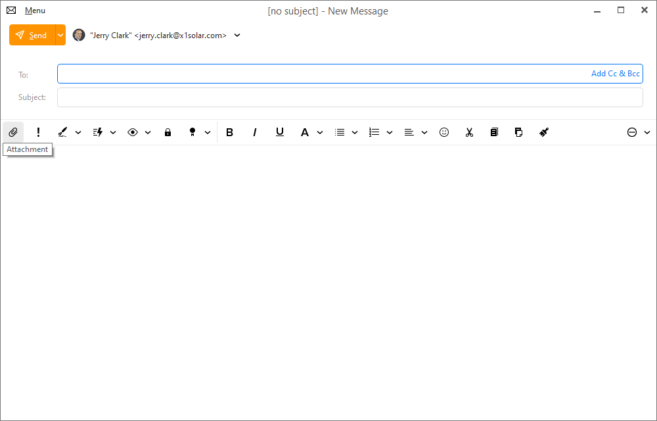The height and width of the screenshot is (421, 657).
Task: Click the Send button
Action: [32, 36]
